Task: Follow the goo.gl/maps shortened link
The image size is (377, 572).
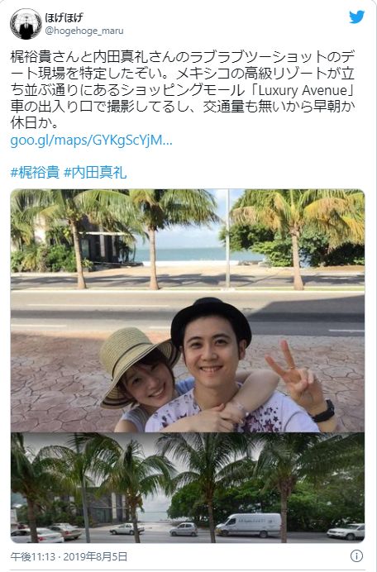Action: [91, 140]
